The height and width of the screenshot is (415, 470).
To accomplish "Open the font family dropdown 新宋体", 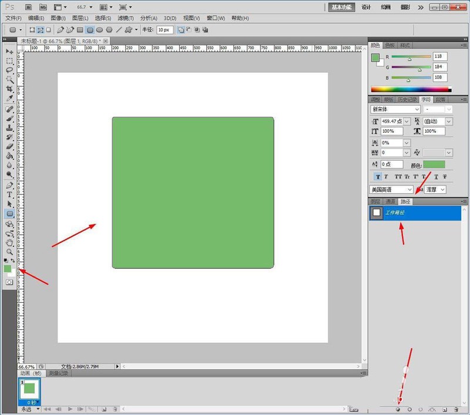I will click(395, 109).
